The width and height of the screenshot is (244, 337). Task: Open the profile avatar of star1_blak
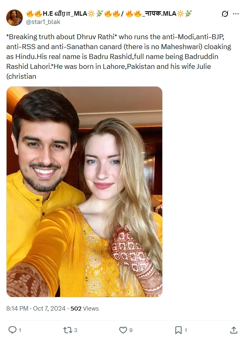pos(14,18)
